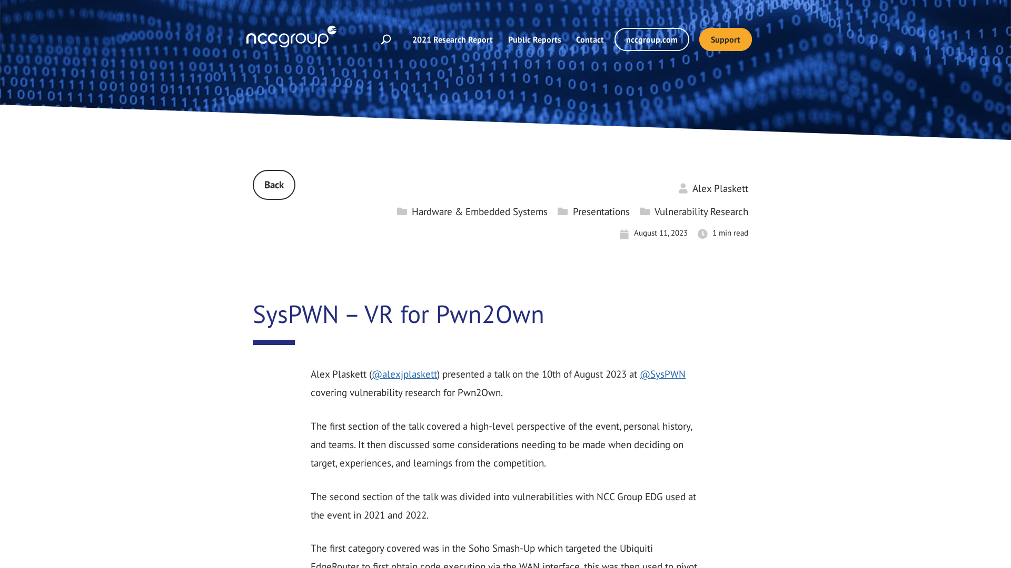Click the author person icon
The height and width of the screenshot is (568, 1011).
(683, 189)
